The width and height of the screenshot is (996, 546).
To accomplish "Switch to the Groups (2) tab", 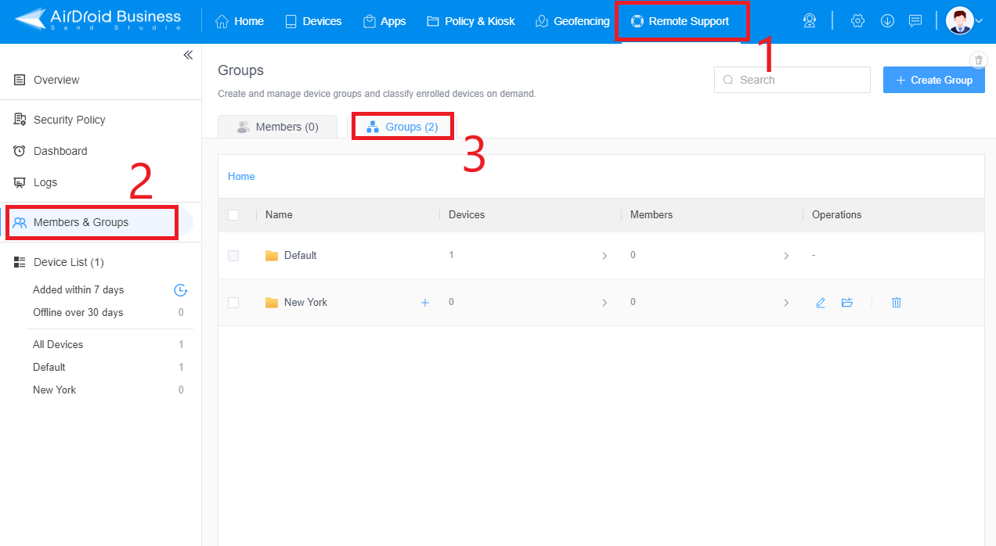I will 402,127.
